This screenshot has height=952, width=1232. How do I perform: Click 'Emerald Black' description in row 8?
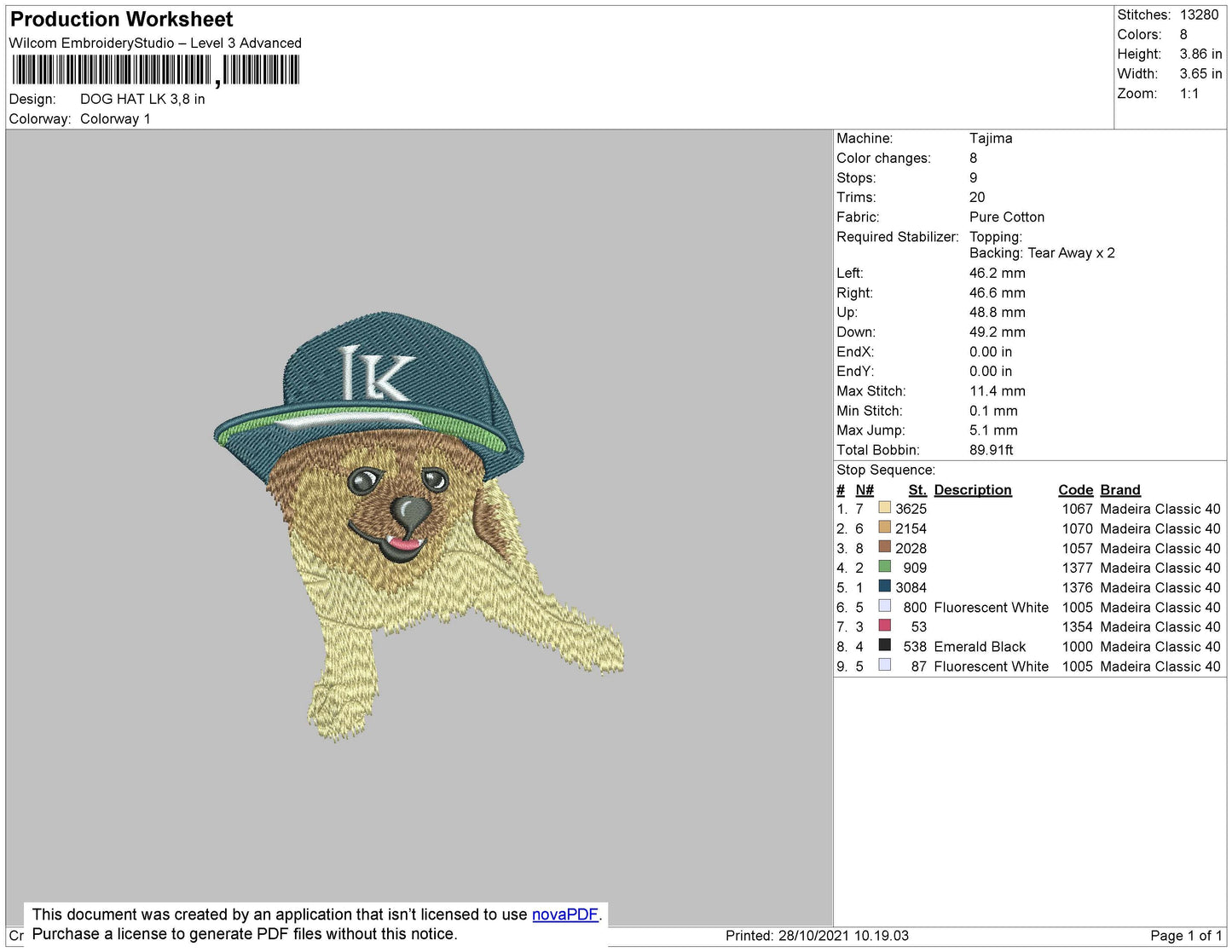(980, 647)
